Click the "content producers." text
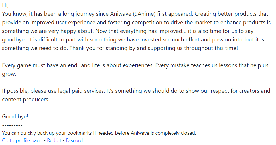Viewport: 276px width, 145px height. [x=26, y=99]
